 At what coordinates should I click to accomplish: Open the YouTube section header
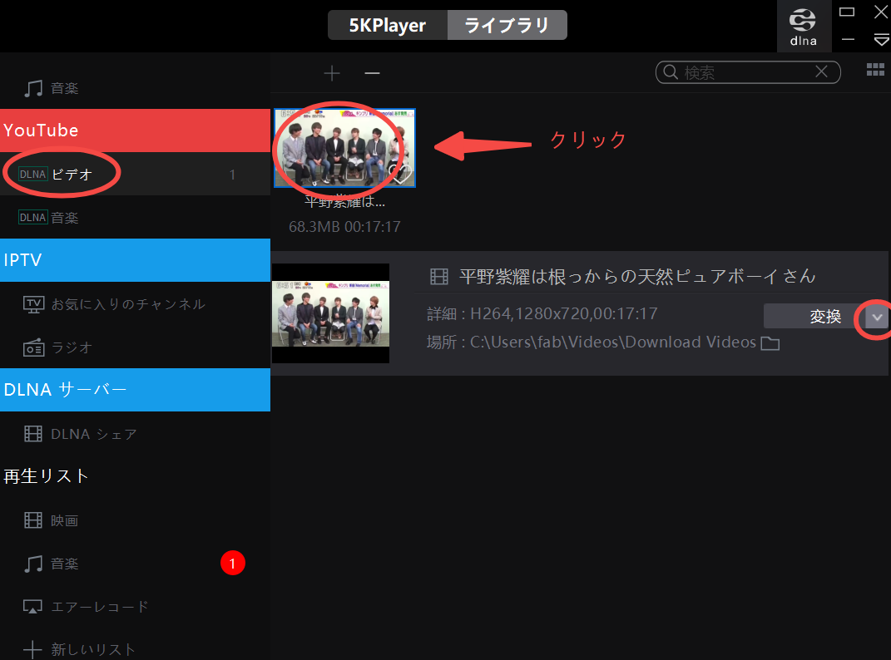click(x=136, y=131)
